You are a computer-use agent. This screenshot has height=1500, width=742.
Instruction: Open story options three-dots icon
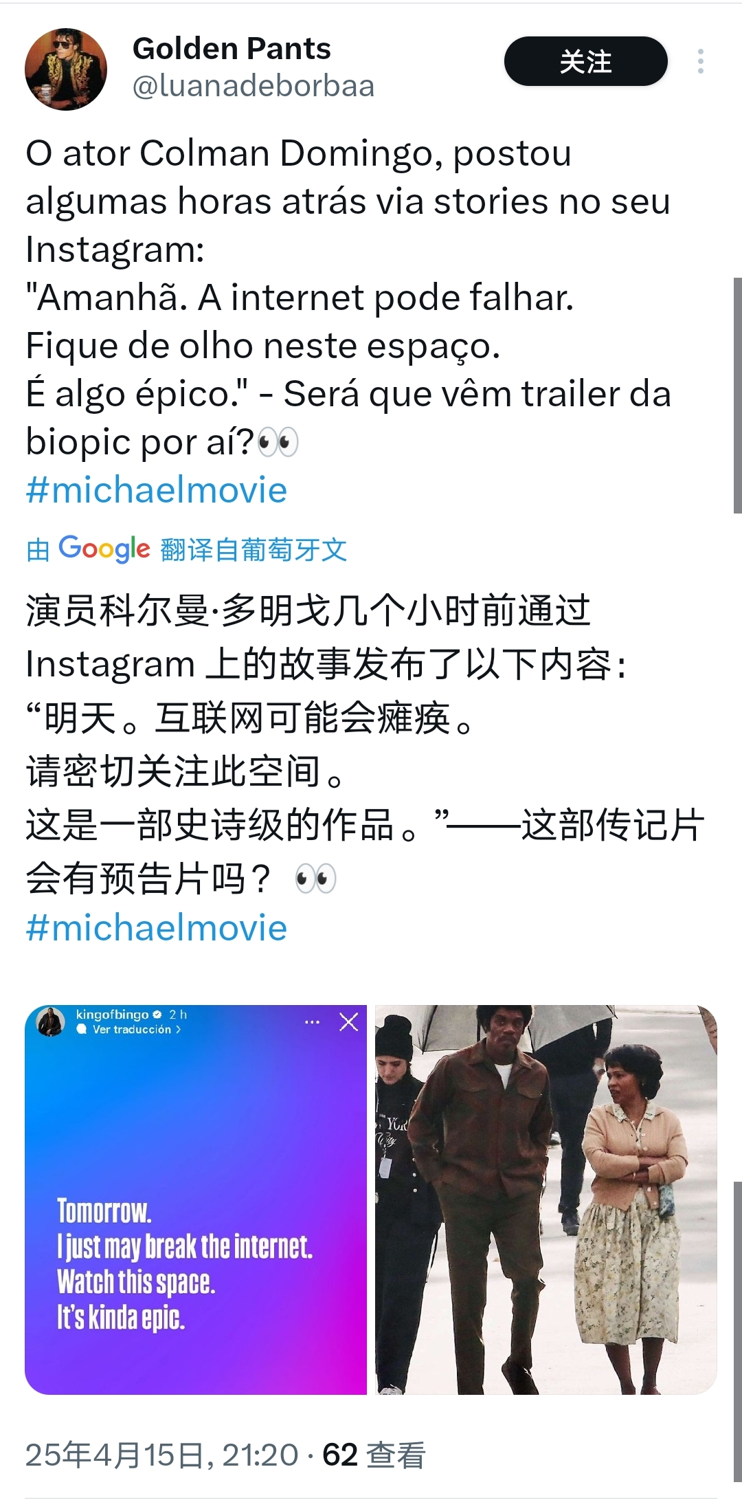click(312, 1022)
